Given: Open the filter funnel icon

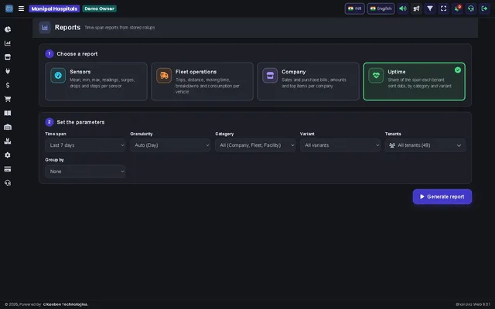Looking at the screenshot, I should [x=430, y=8].
